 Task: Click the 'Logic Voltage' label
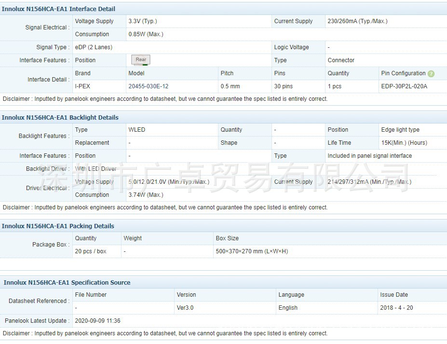point(291,47)
